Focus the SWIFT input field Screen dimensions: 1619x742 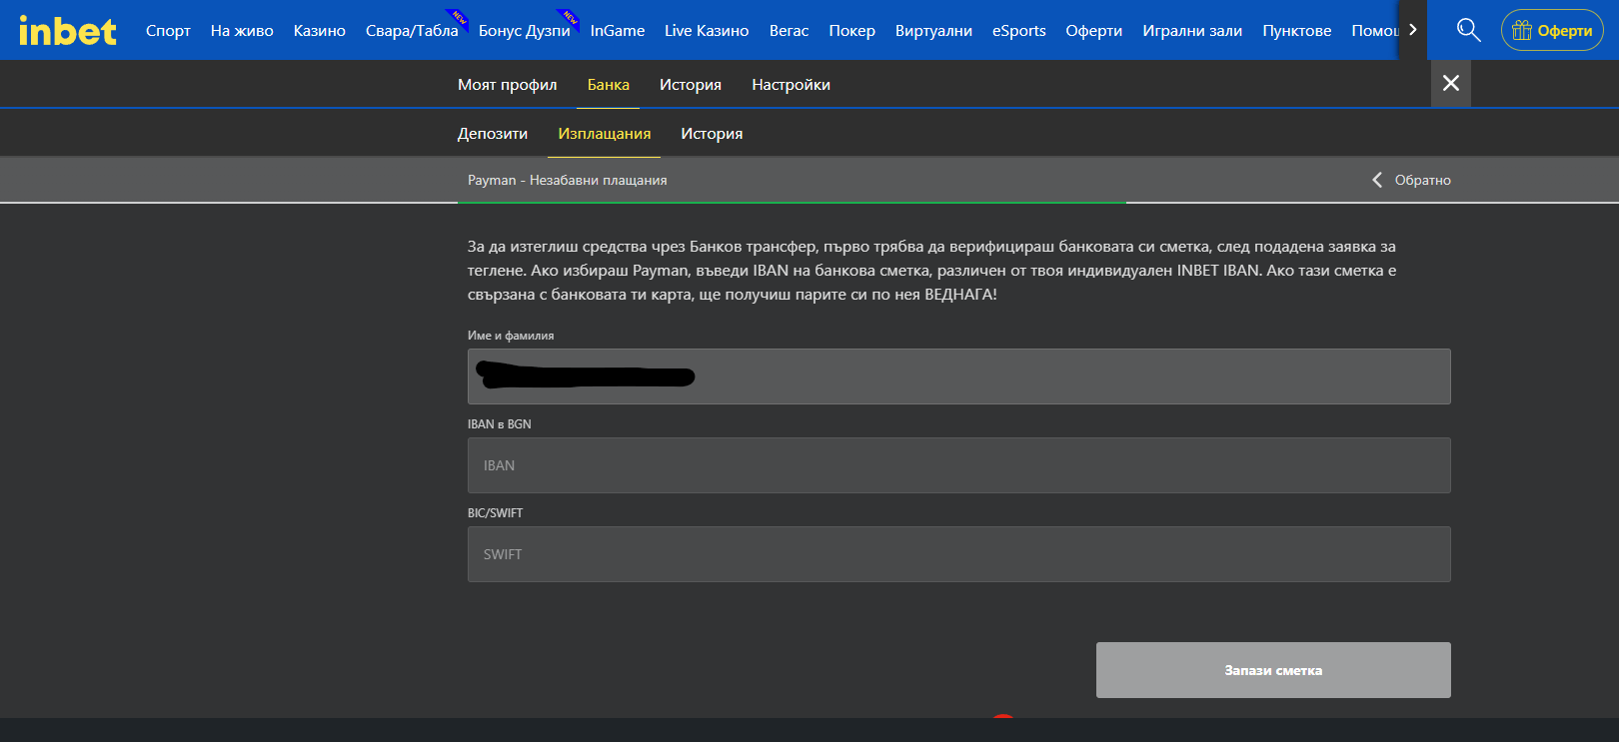pos(959,554)
